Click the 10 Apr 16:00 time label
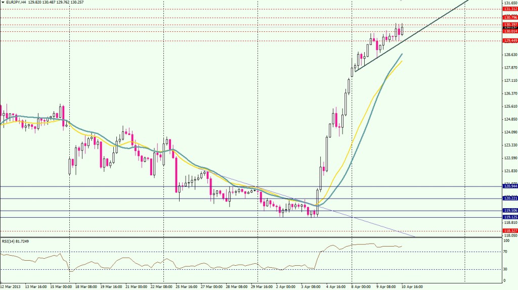 (412, 286)
